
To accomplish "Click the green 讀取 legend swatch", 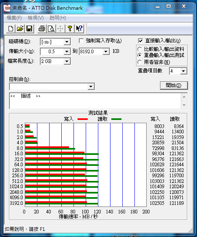I will coord(116,119).
